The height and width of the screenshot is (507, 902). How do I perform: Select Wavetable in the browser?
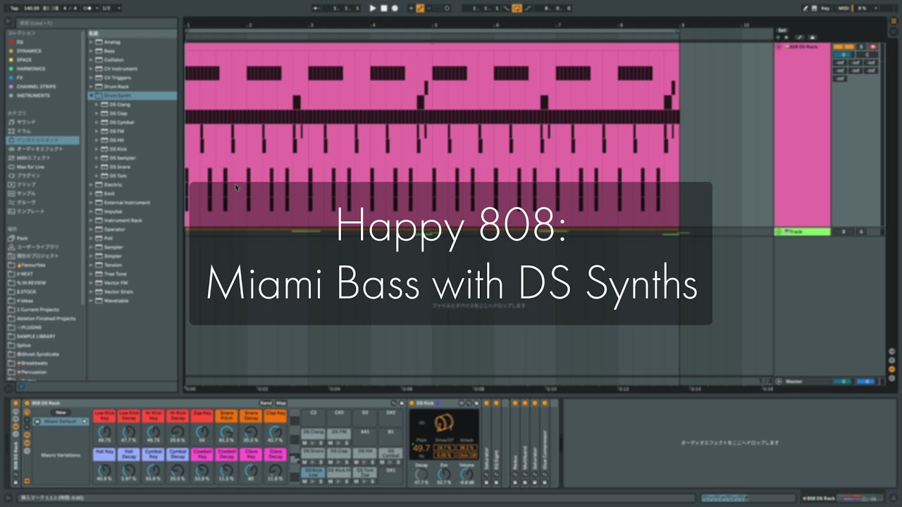click(x=116, y=301)
